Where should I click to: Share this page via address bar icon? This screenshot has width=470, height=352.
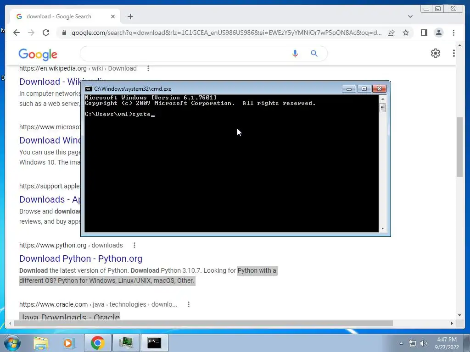click(391, 33)
